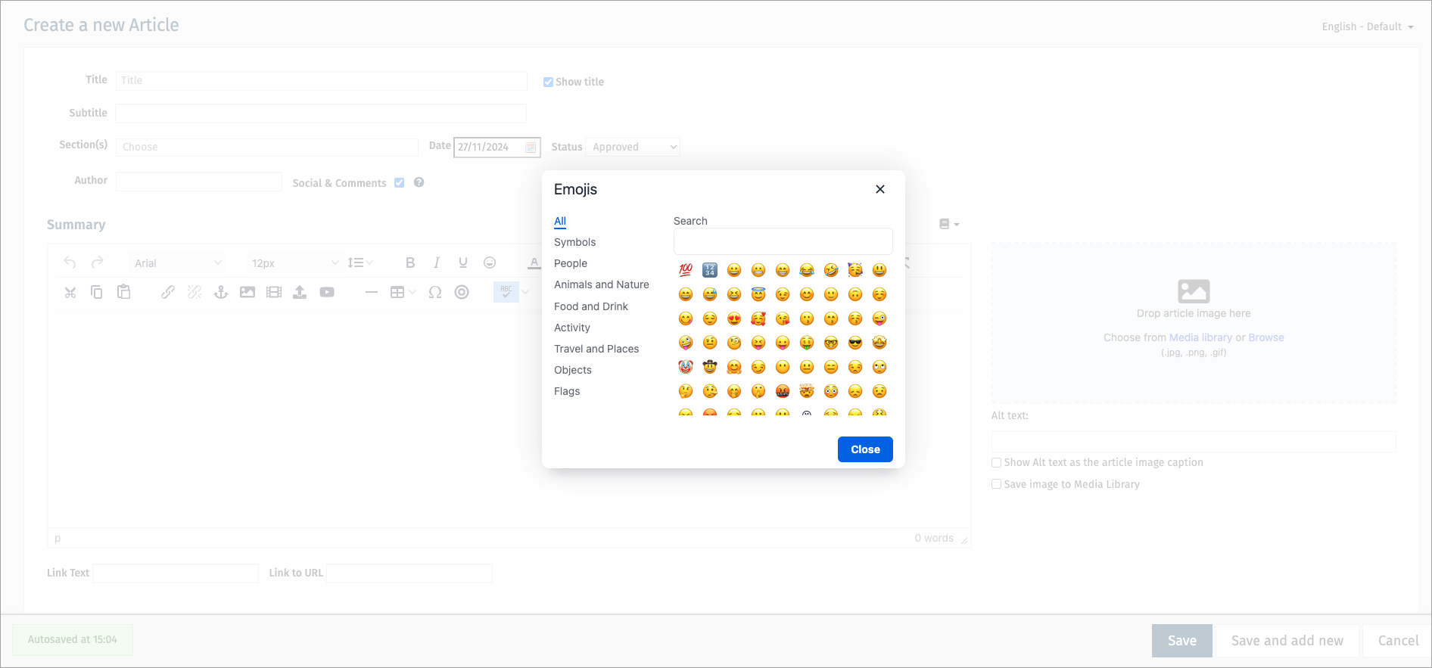Toggle underline formatting
The width and height of the screenshot is (1432, 668).
click(463, 263)
